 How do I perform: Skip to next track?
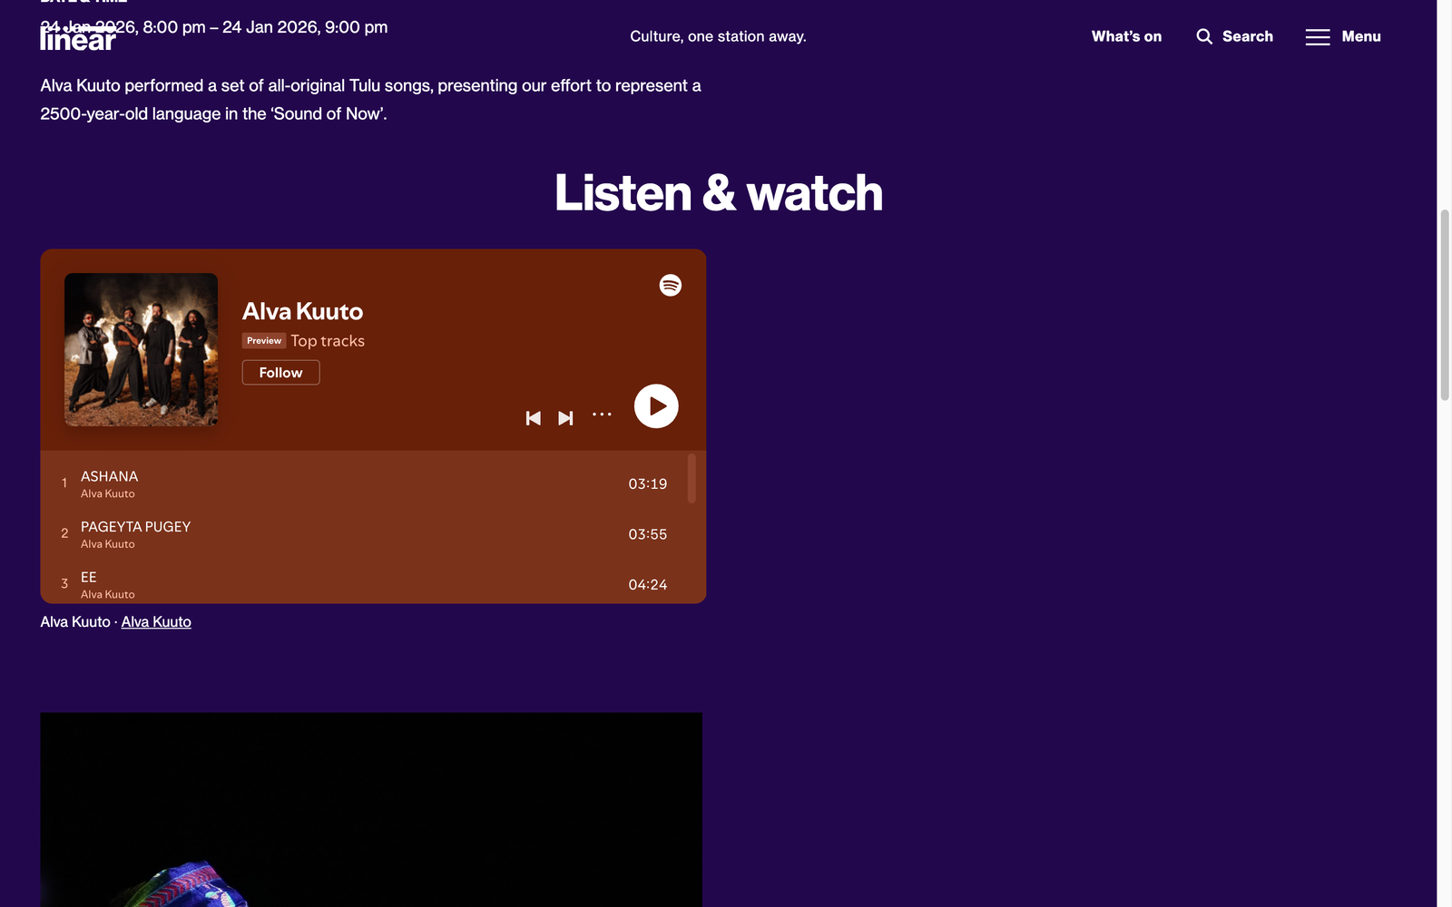coord(565,418)
